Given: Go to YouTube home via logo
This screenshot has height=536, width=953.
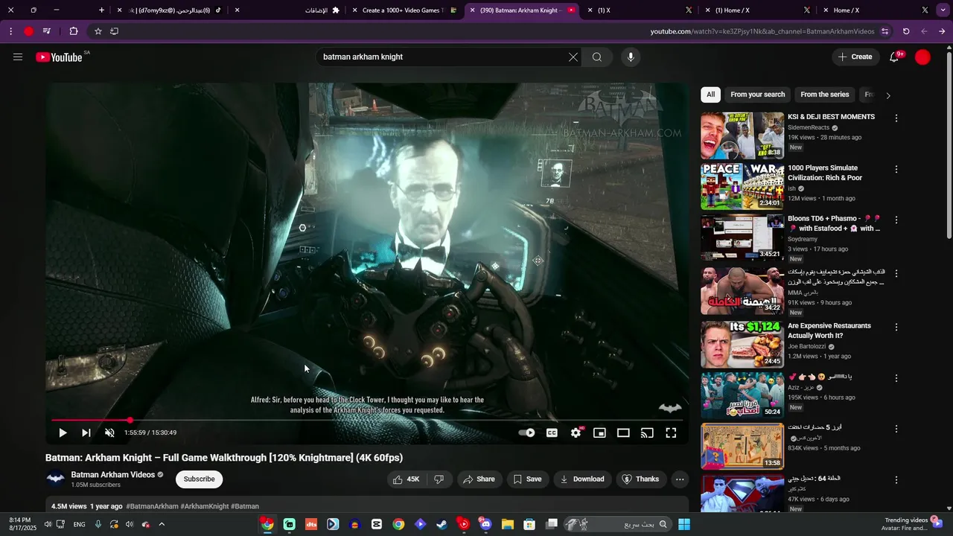Looking at the screenshot, I should coord(59,57).
